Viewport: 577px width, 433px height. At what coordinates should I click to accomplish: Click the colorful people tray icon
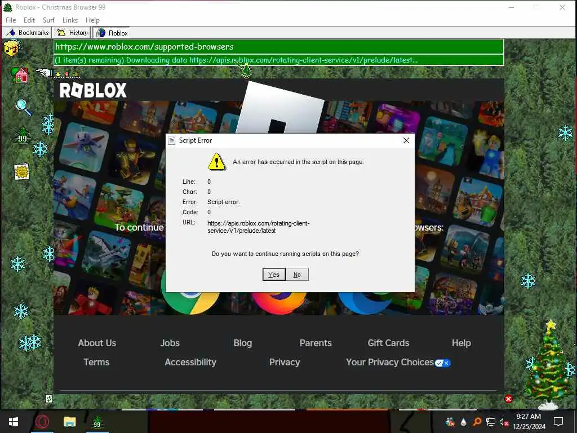pos(450,422)
